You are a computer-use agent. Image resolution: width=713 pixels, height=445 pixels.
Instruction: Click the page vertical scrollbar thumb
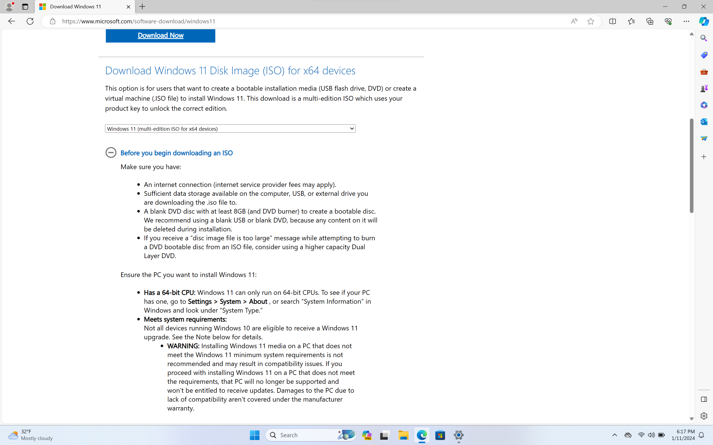click(x=692, y=165)
